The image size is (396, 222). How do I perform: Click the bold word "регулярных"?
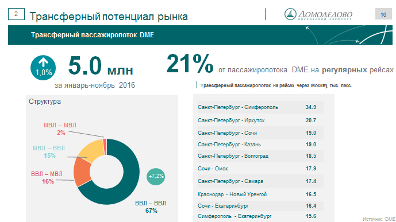pyautogui.click(x=344, y=69)
